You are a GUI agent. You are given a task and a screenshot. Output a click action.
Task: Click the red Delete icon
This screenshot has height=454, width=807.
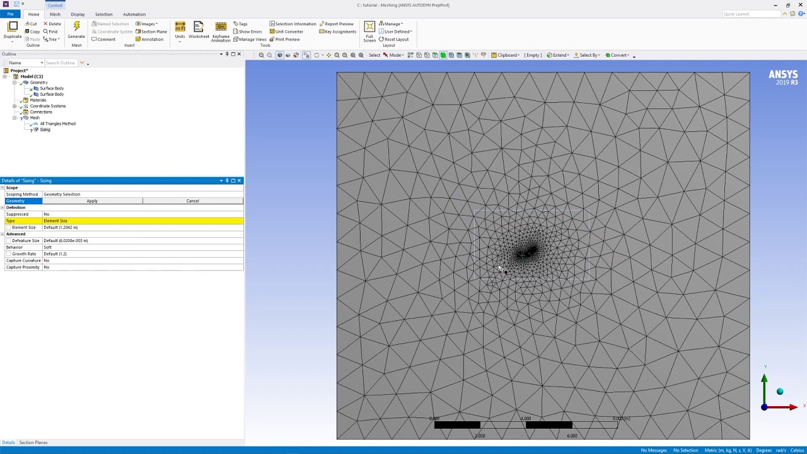click(52, 24)
